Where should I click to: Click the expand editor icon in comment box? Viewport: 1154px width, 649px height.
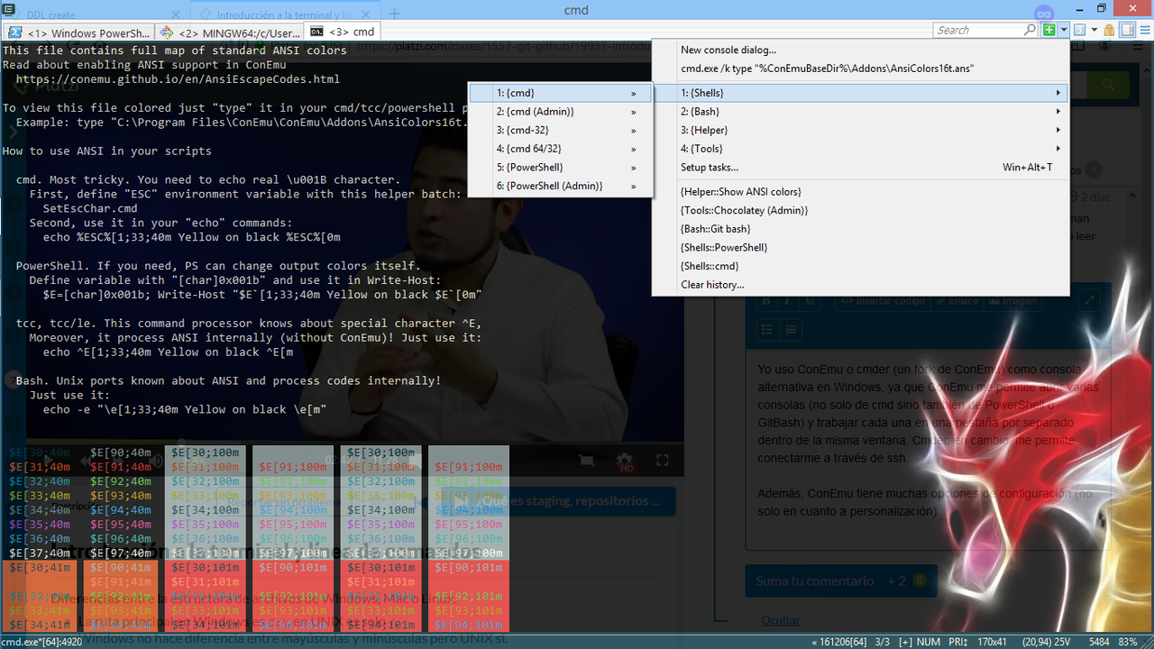tap(1088, 301)
